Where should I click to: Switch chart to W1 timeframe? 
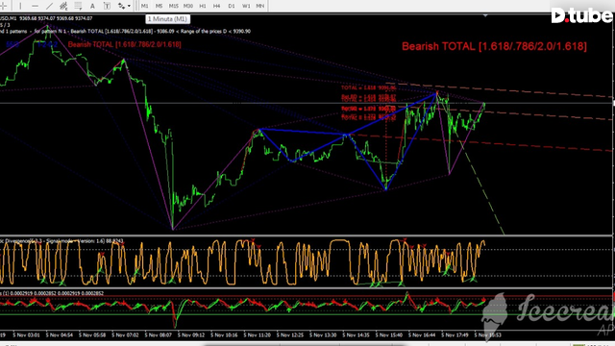(246, 6)
